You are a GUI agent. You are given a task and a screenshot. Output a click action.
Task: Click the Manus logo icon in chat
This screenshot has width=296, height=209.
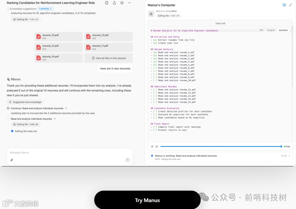(8, 79)
